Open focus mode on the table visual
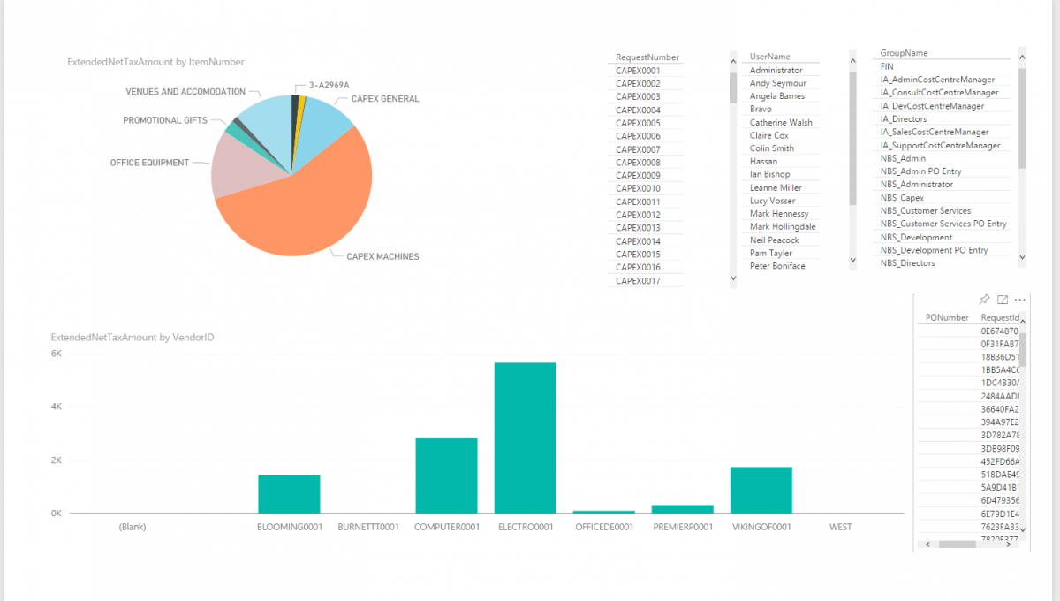This screenshot has width=1060, height=601. pyautogui.click(x=1002, y=300)
